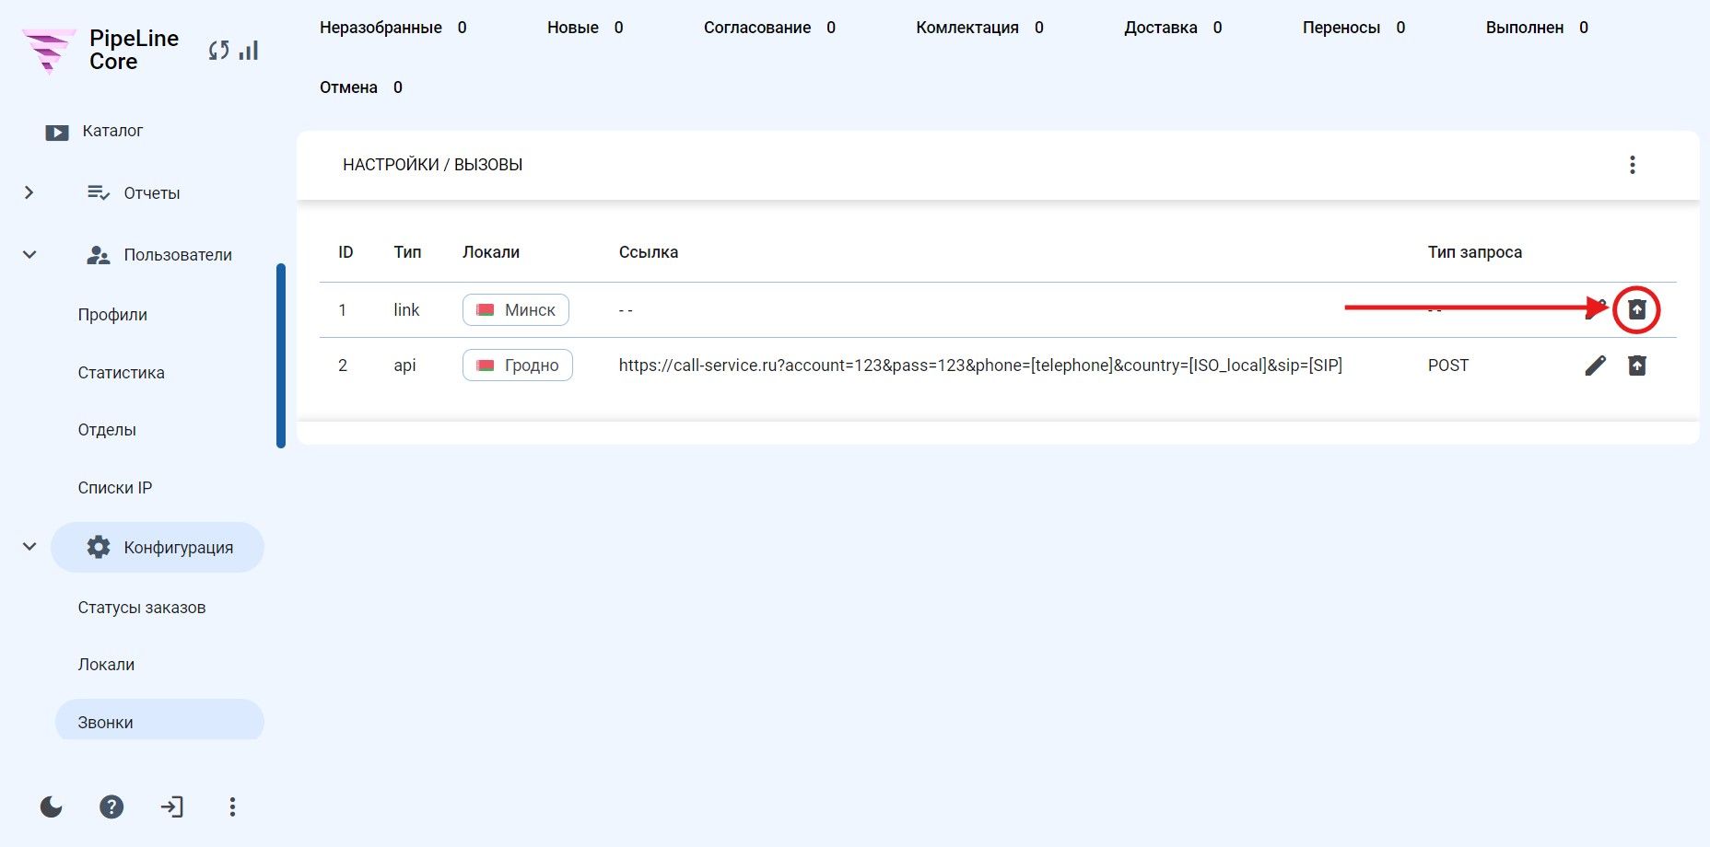
Task: Select the Согласование status tab
Action: (770, 28)
